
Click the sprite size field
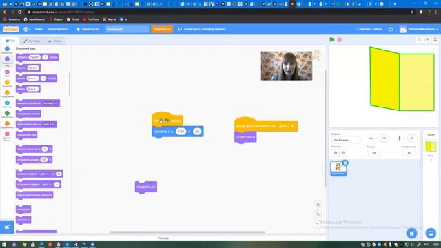(x=374, y=153)
